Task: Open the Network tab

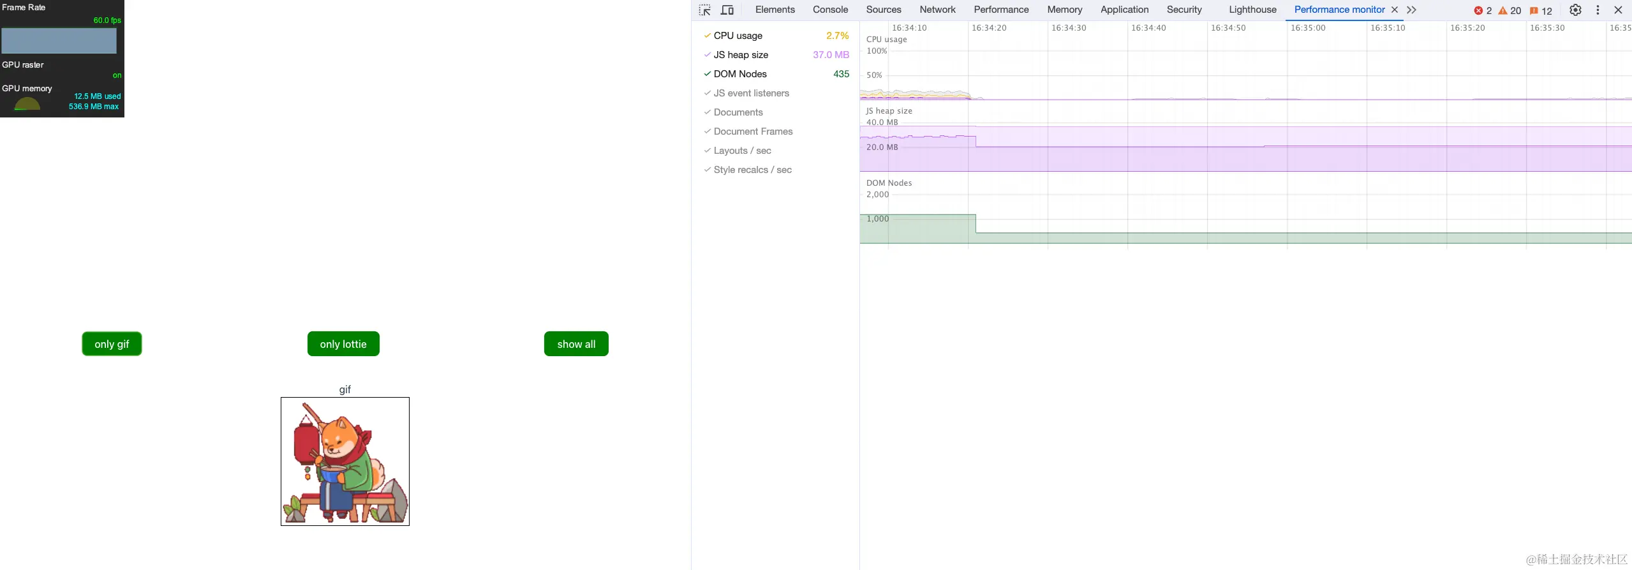Action: (x=937, y=10)
